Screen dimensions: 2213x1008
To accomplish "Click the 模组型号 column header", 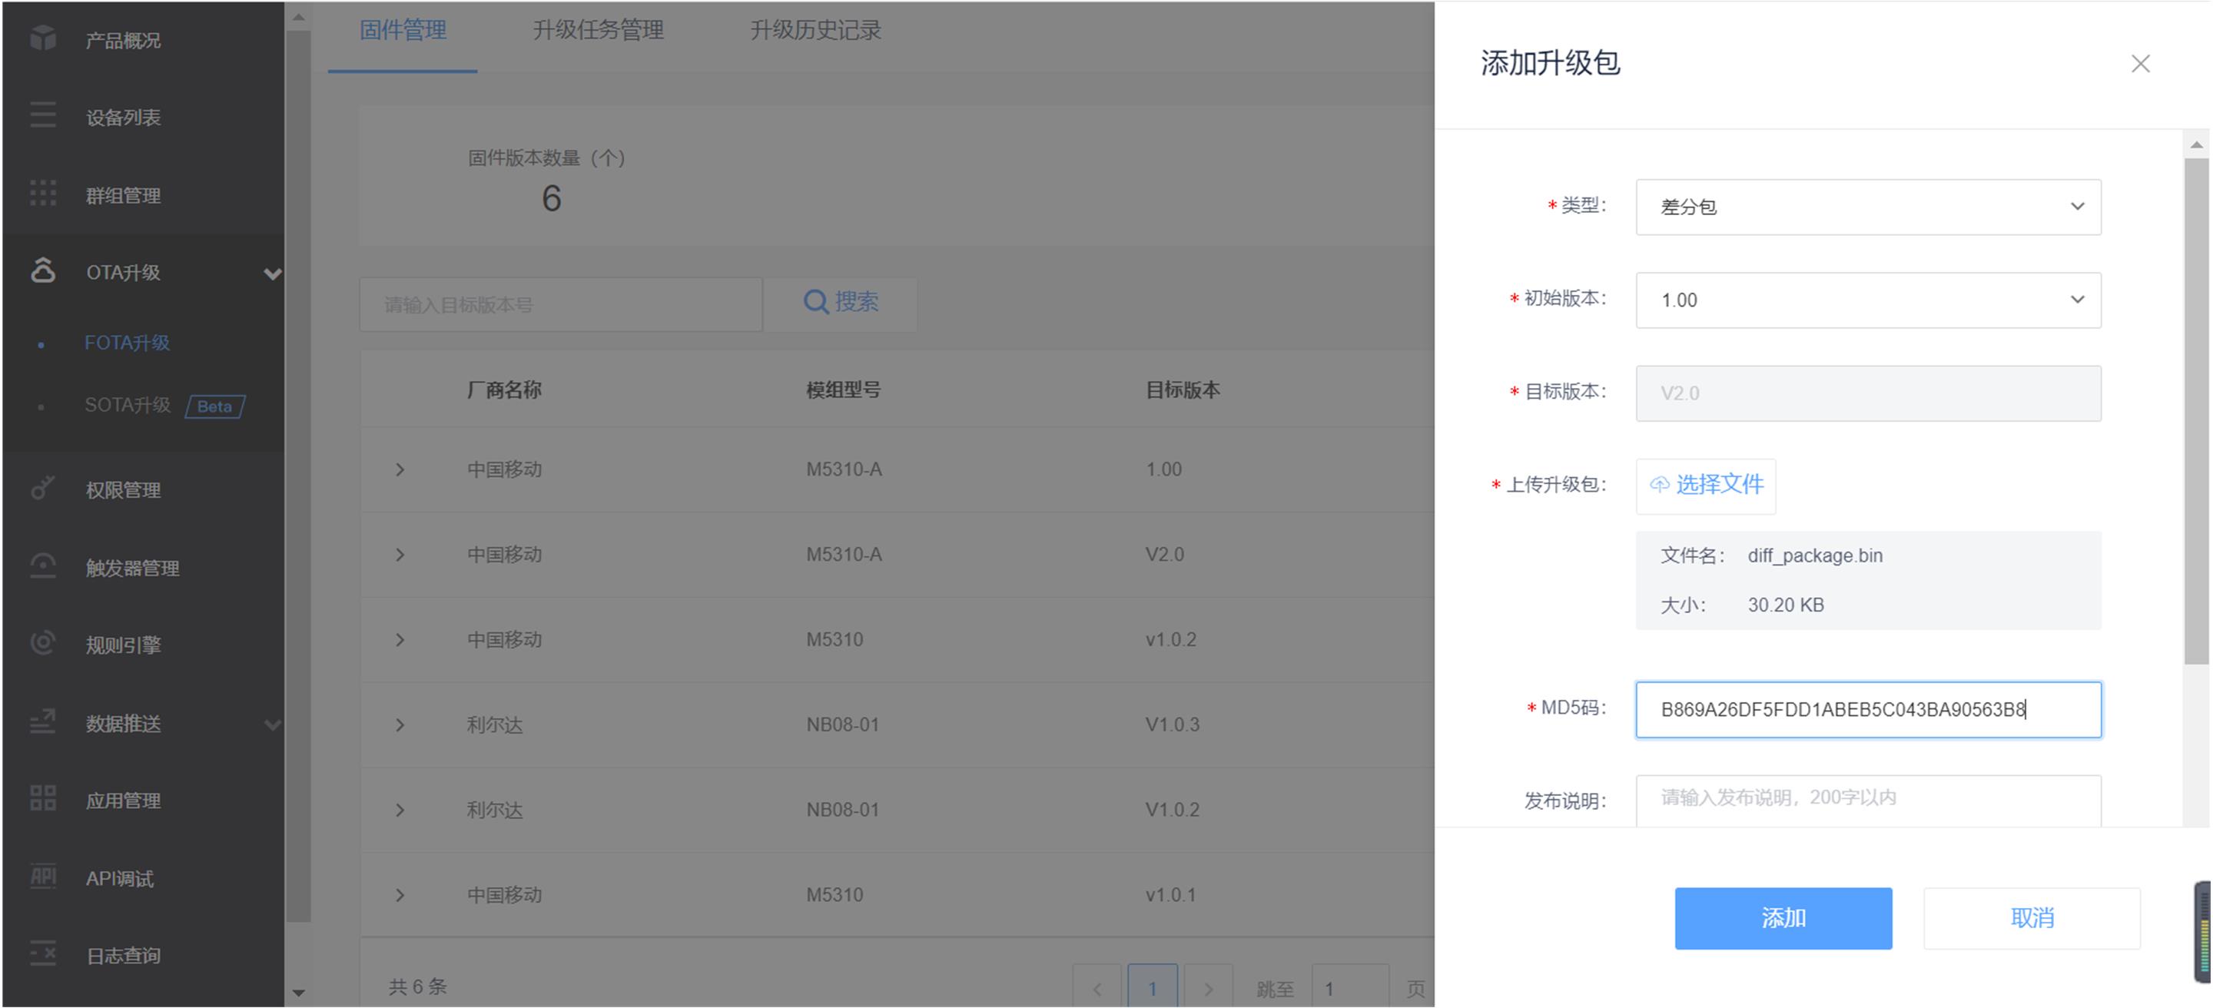I will 843,390.
